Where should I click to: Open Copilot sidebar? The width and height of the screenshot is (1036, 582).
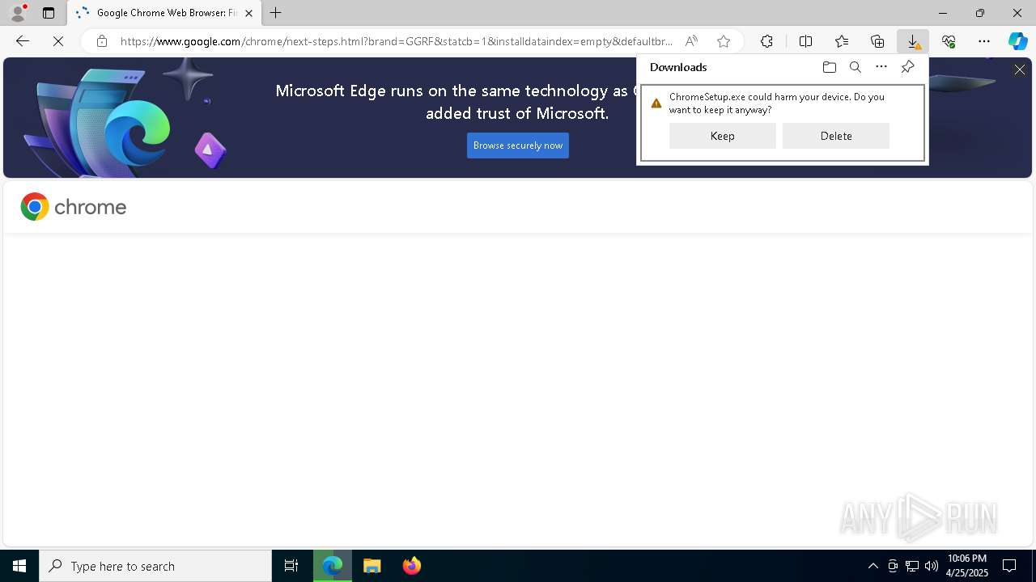[x=1018, y=41]
